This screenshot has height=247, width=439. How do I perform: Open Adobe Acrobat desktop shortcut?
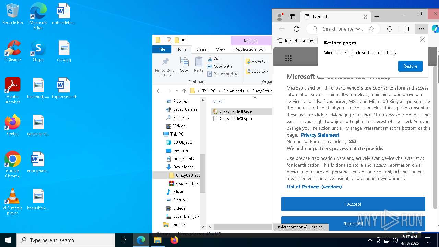[12, 91]
